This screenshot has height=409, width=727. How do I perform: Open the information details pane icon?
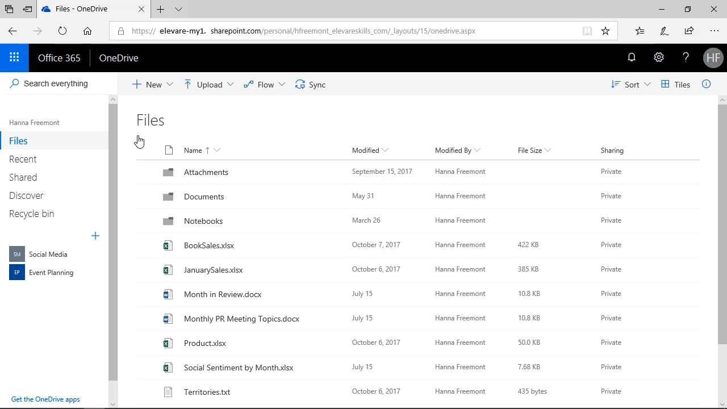[706, 84]
